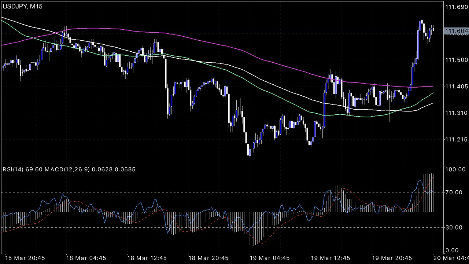The height and width of the screenshot is (264, 469).
Task: Select the 111.215 price axis label
Action: [x=456, y=139]
